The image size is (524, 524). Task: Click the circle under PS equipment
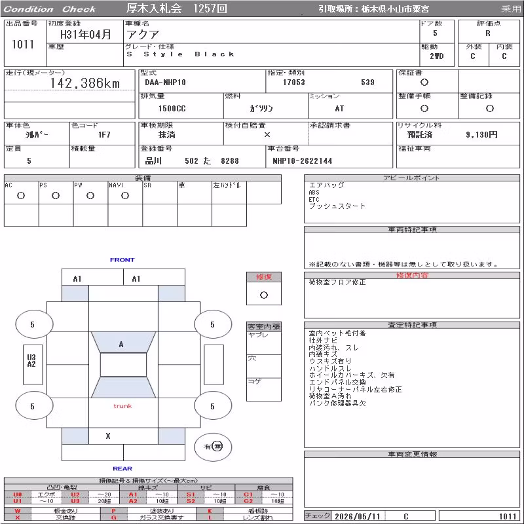56,195
